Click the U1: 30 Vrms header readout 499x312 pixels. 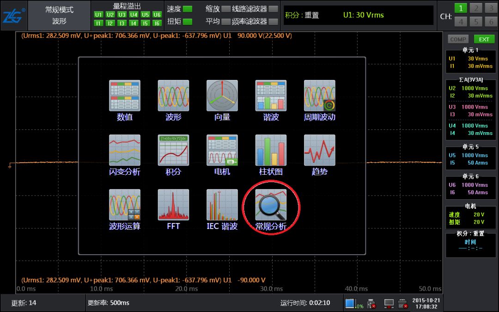coord(364,15)
